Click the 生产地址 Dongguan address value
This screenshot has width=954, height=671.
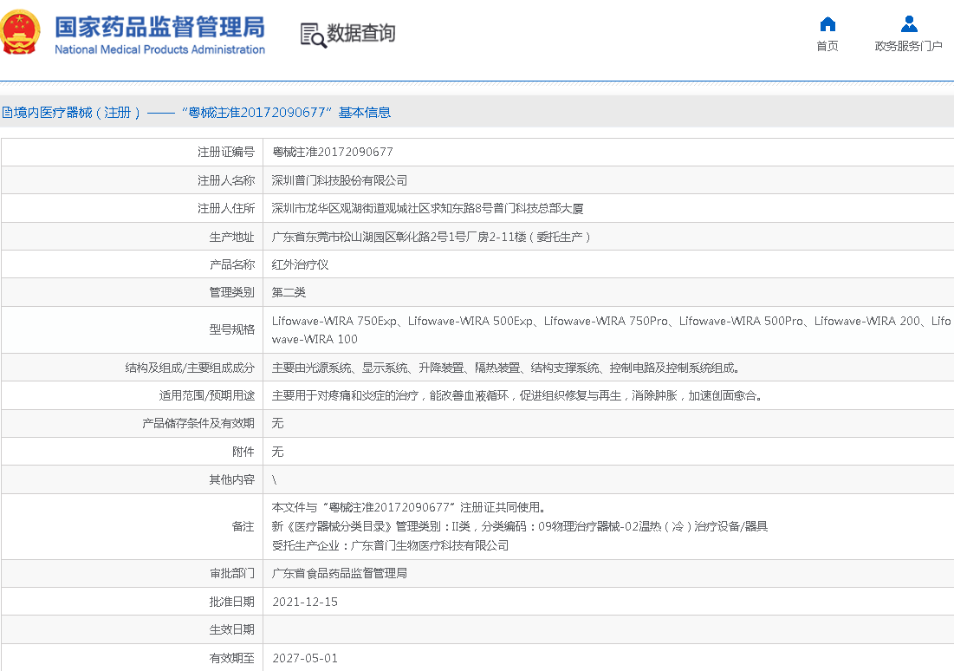(432, 237)
